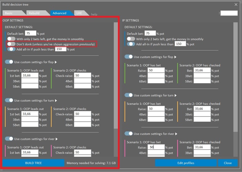Toggle IP 'Use custom settings for river'
The height and width of the screenshot is (172, 242).
pos(129,133)
